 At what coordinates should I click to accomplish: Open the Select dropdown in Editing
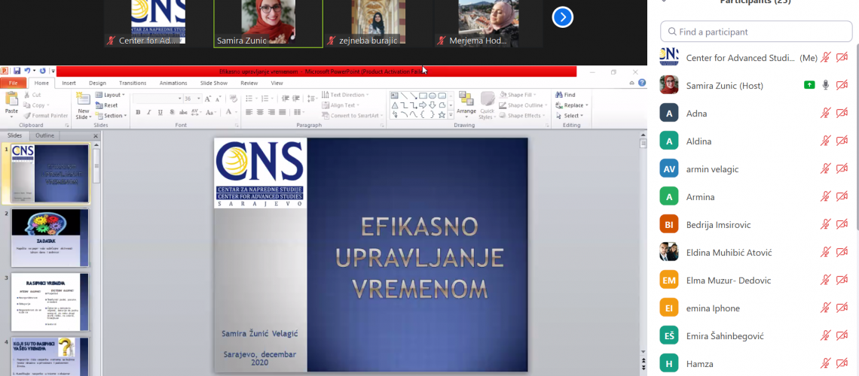pos(570,116)
